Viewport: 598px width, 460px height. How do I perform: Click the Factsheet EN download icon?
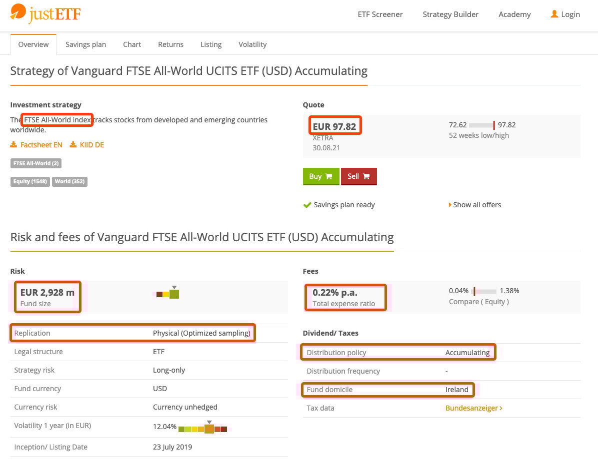[13, 145]
